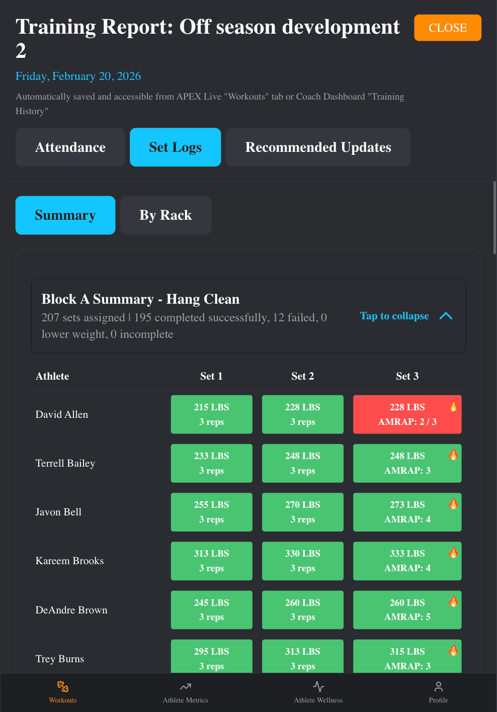
Task: Toggle to the By Rack view
Action: click(x=165, y=215)
